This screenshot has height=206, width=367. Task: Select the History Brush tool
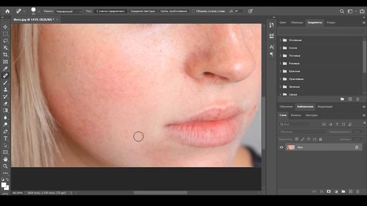click(x=5, y=97)
